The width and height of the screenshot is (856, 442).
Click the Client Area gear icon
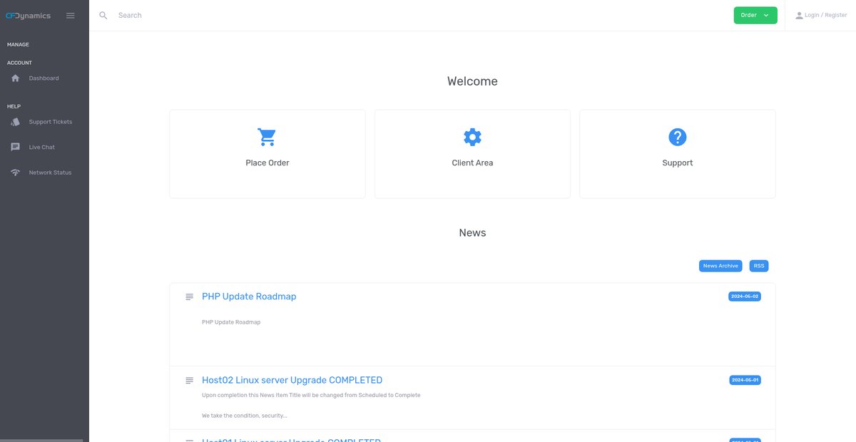point(472,137)
